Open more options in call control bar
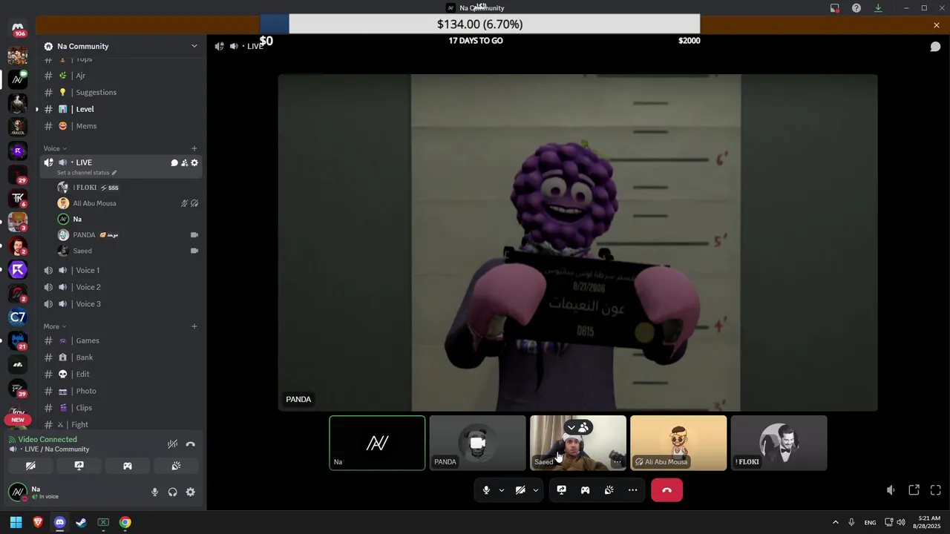This screenshot has width=950, height=534. (x=632, y=489)
